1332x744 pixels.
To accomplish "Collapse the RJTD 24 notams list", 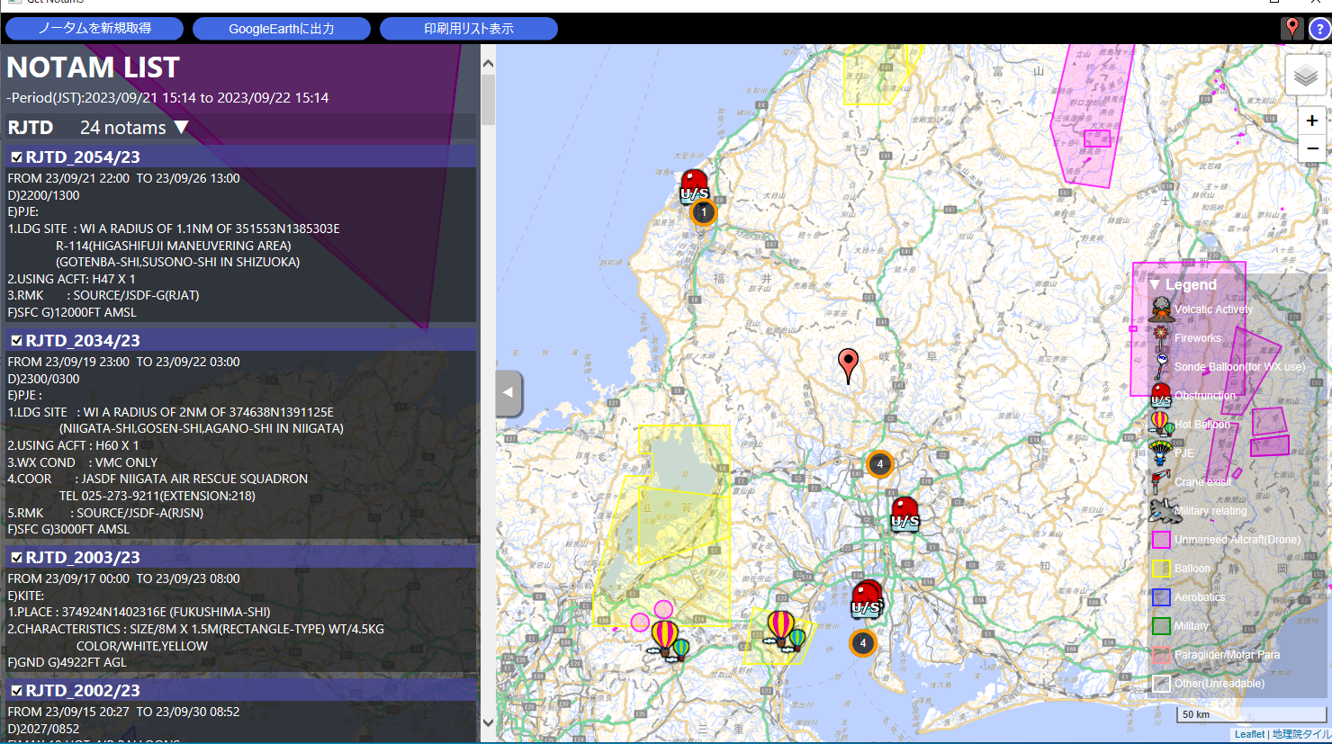I will click(x=182, y=128).
